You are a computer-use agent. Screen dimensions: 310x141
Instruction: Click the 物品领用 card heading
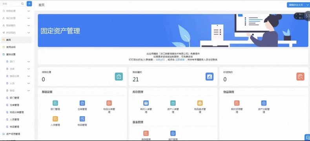[229, 92]
